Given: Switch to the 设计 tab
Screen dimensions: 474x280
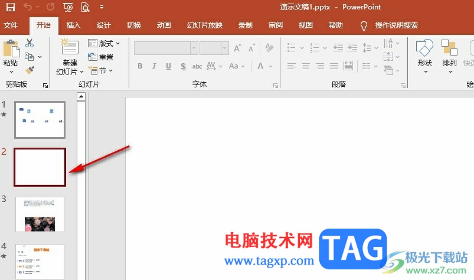Looking at the screenshot, I should pyautogui.click(x=104, y=25).
